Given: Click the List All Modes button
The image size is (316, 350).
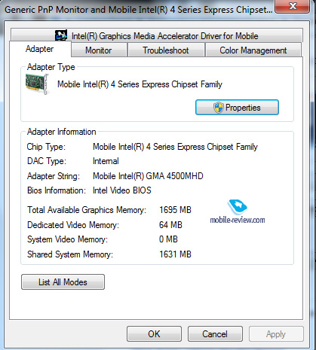Looking at the screenshot, I should (x=63, y=282).
